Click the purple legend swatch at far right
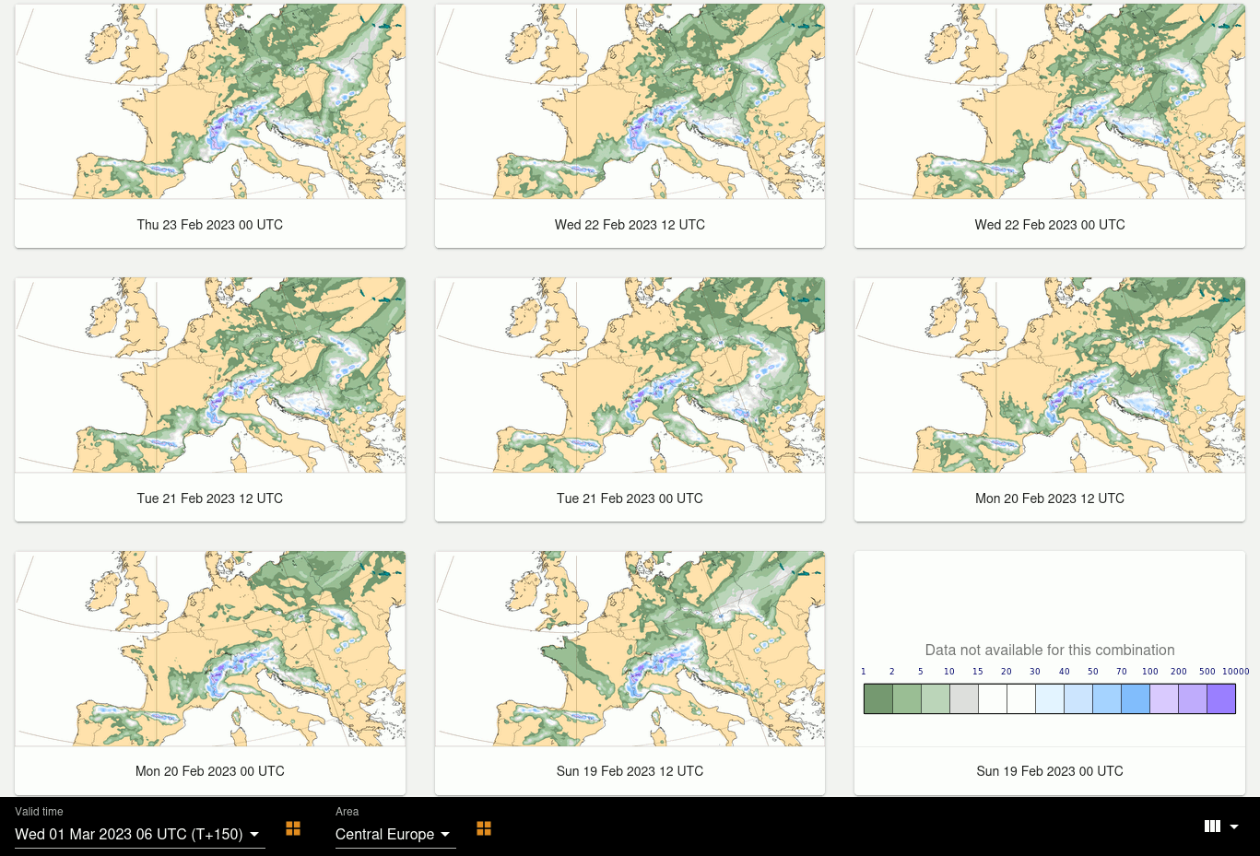 1220,698
